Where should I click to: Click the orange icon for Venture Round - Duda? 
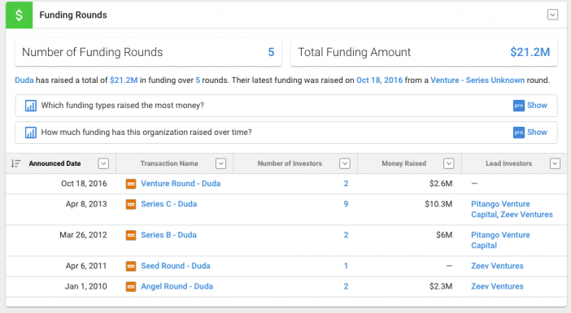[131, 184]
